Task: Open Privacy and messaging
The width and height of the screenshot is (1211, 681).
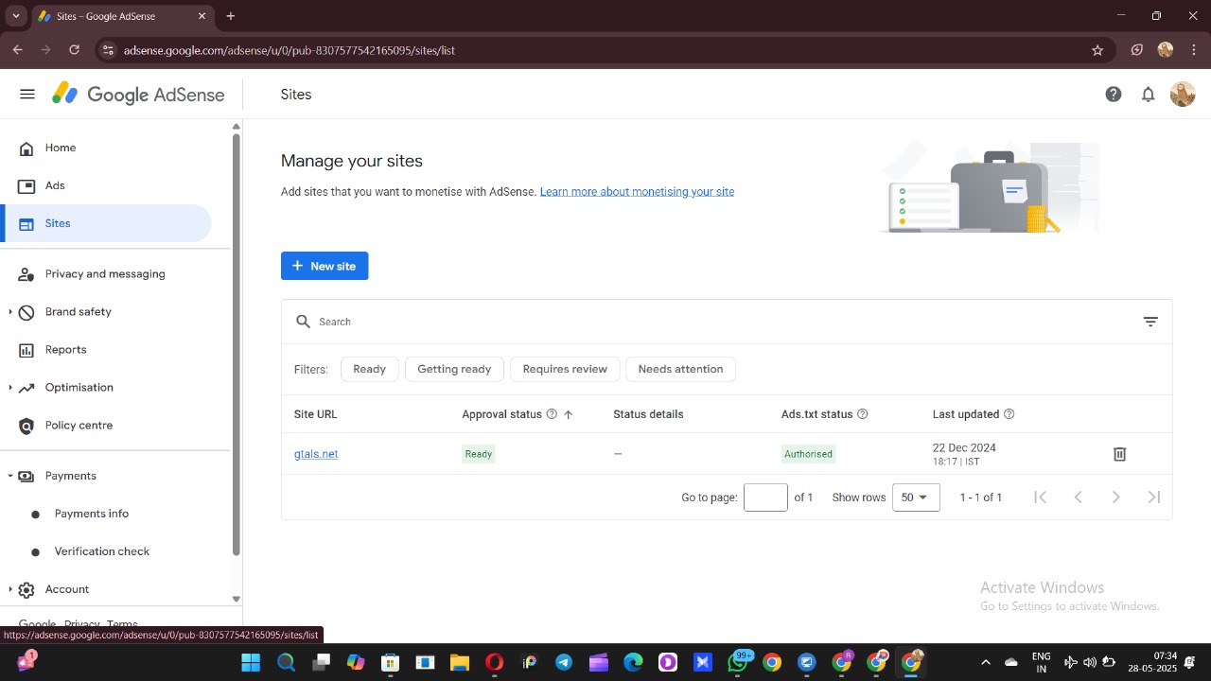Action: tap(106, 274)
